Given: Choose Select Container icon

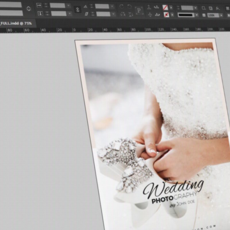Looking at the screenshot, I should 149,7.
